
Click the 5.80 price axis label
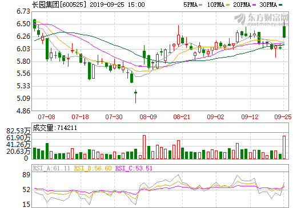[23, 62]
